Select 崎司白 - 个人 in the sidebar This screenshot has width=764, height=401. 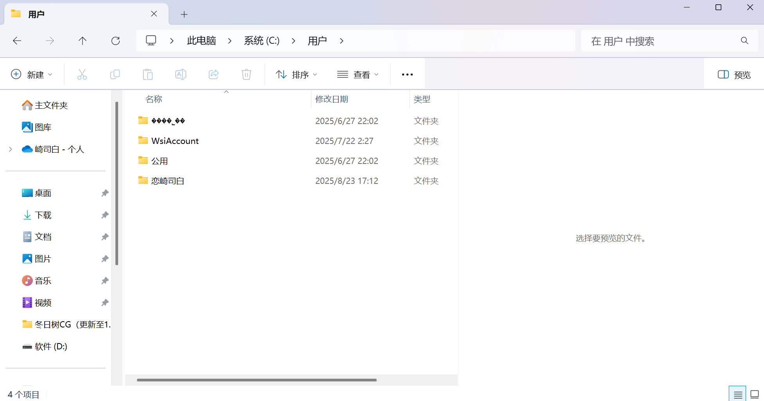(53, 149)
